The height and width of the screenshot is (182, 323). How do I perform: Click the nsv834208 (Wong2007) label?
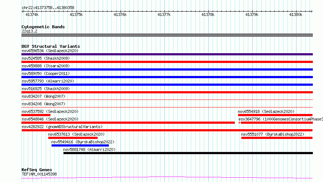point(44,104)
